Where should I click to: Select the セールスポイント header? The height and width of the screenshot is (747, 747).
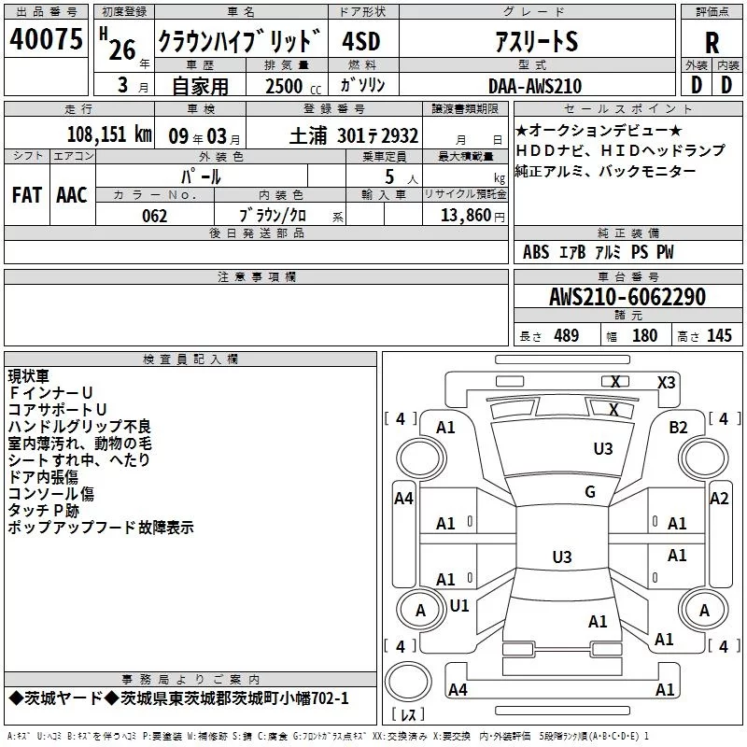(627, 109)
